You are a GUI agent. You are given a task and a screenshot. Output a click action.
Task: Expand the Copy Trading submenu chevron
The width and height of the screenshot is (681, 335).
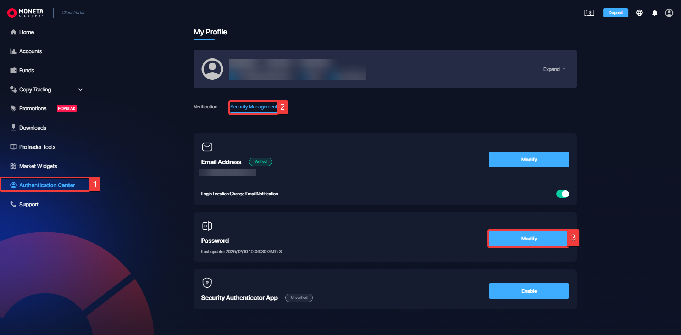point(81,89)
